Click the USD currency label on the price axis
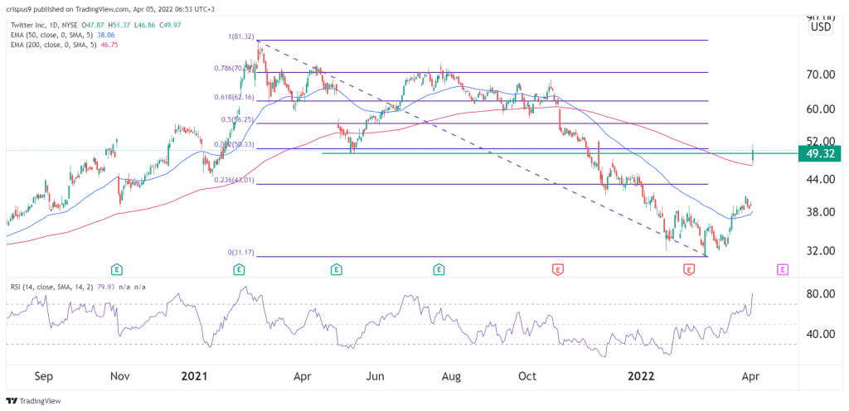This screenshot has width=849, height=411. point(821,27)
